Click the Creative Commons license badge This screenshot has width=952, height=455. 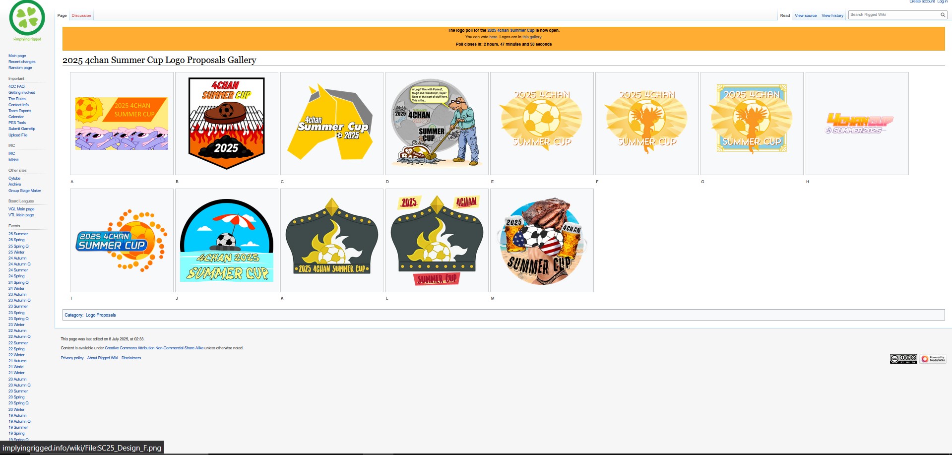(903, 359)
